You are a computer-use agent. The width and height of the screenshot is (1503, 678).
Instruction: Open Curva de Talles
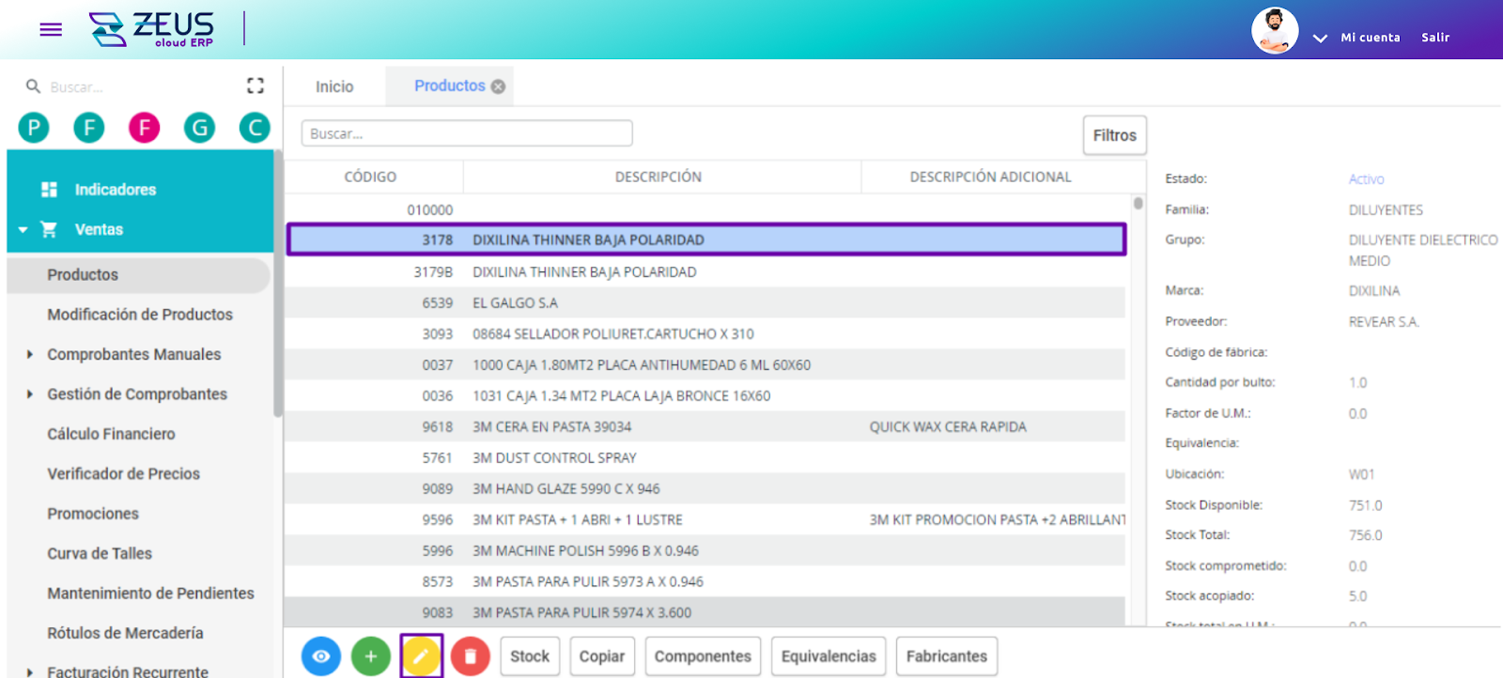100,554
